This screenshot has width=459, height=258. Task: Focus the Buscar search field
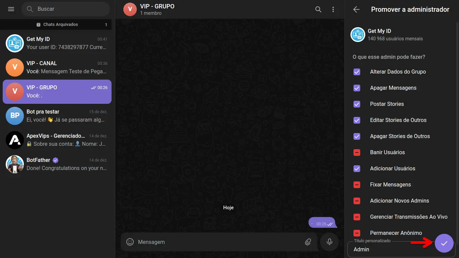tap(66, 9)
